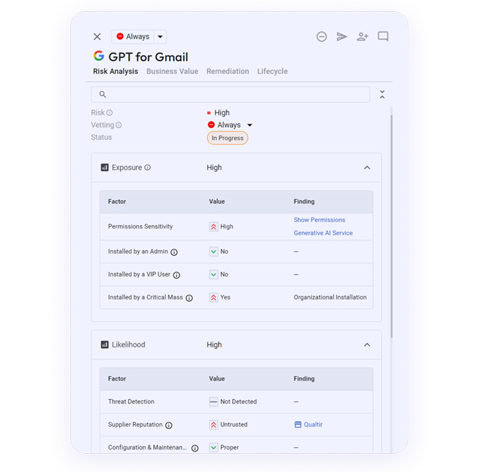
Task: Click the search magnifier icon
Action: 103,94
